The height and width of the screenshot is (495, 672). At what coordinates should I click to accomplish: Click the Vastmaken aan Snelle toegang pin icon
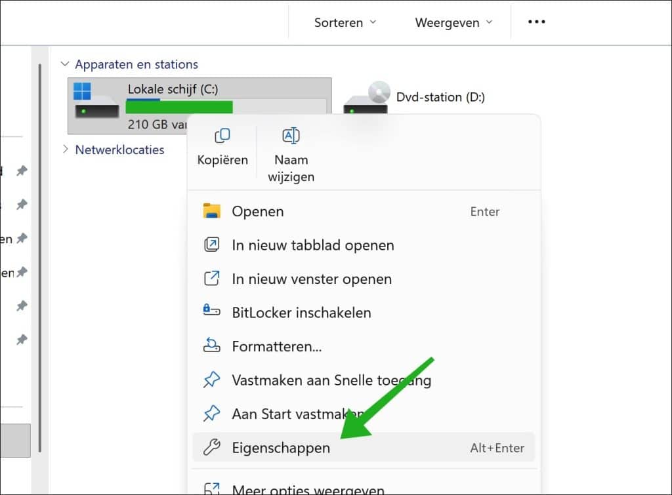coord(211,380)
